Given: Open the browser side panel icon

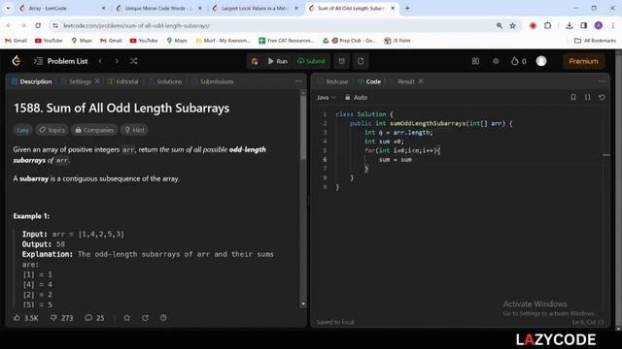Looking at the screenshot, I should pos(584,26).
